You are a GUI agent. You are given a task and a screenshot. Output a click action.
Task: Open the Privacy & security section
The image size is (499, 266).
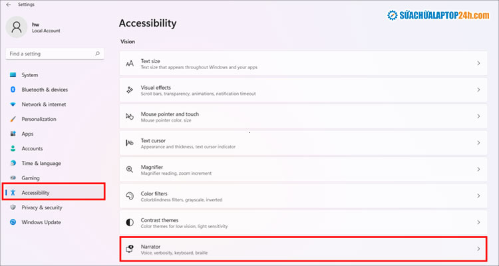[x=42, y=207]
